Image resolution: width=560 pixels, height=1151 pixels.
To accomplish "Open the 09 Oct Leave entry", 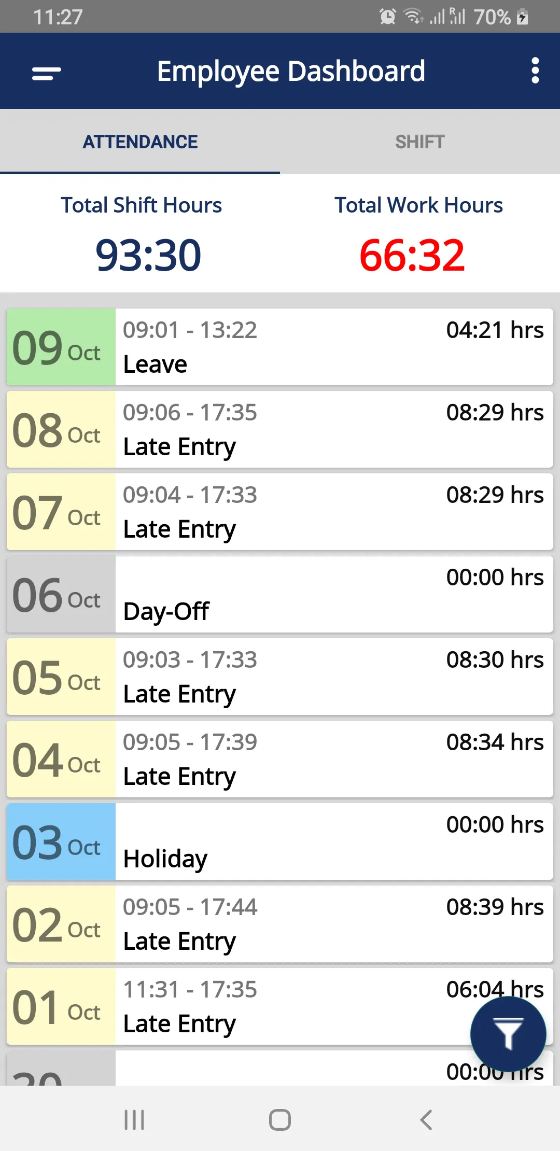I will [x=280, y=347].
